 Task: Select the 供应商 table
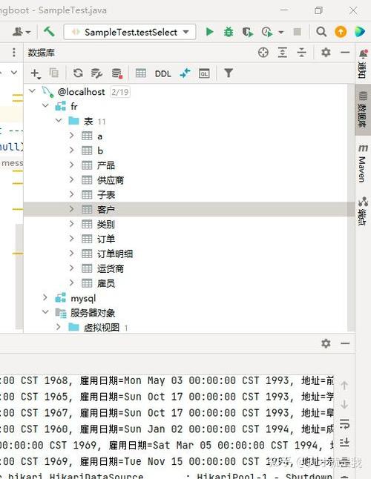[x=111, y=180]
